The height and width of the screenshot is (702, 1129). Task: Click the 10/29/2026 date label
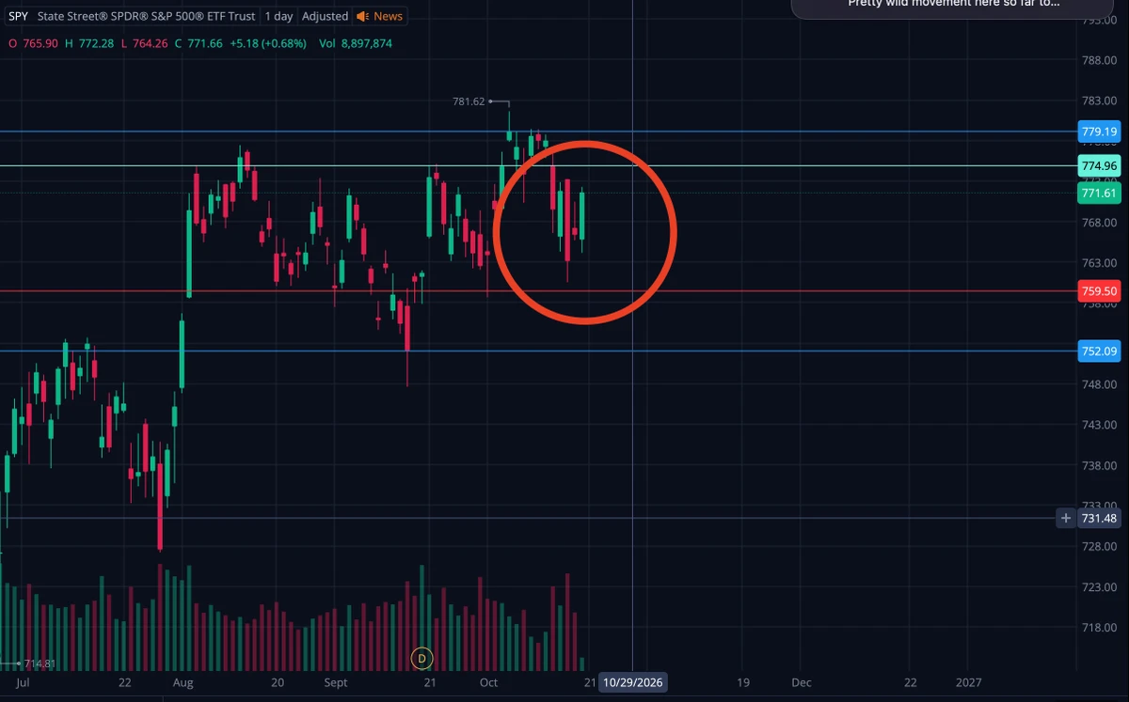632,683
